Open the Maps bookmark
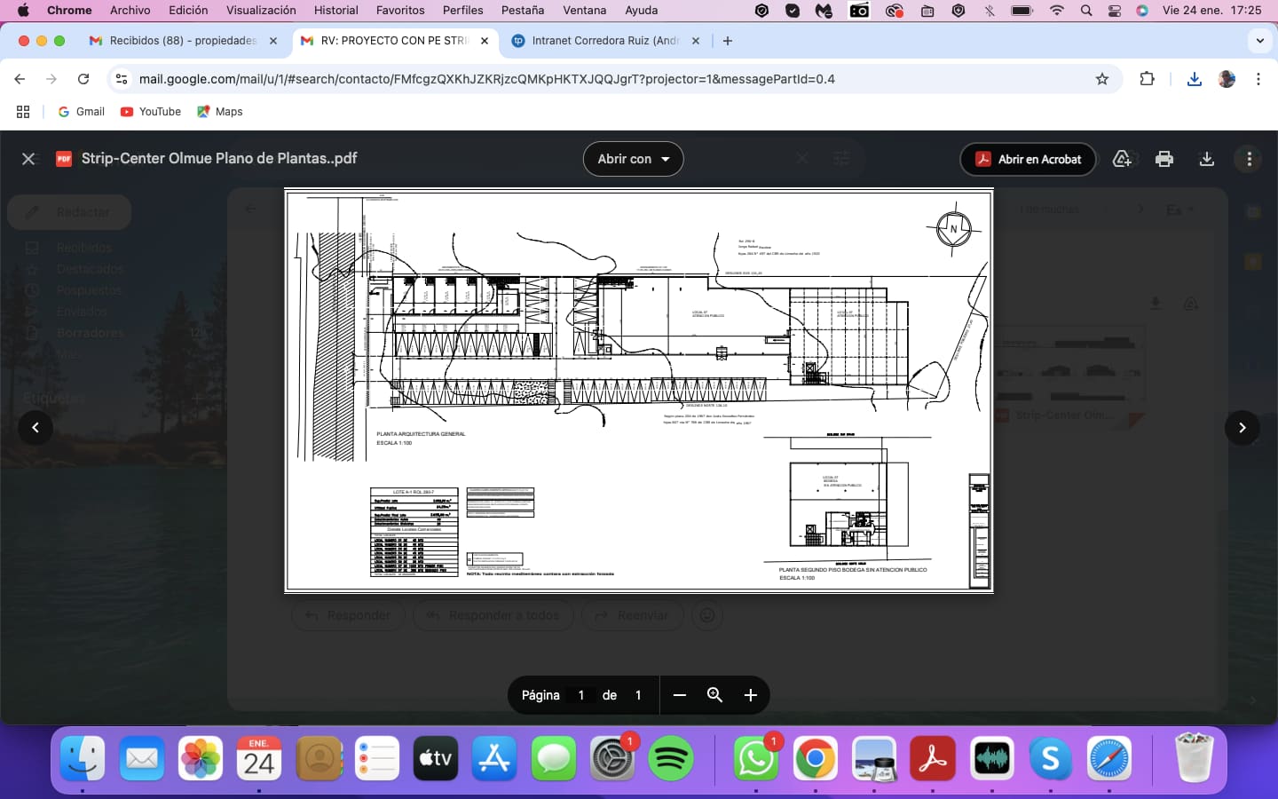The height and width of the screenshot is (799, 1278). 220,112
